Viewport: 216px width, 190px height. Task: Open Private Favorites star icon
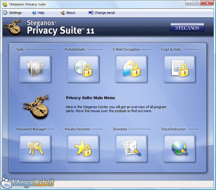pos(83,149)
